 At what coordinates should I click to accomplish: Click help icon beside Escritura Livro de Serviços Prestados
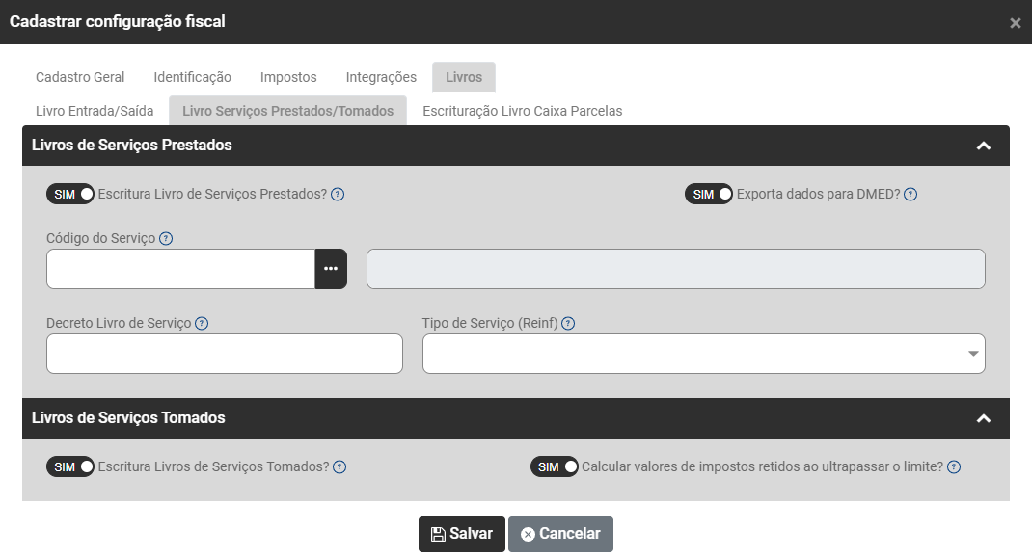(338, 194)
